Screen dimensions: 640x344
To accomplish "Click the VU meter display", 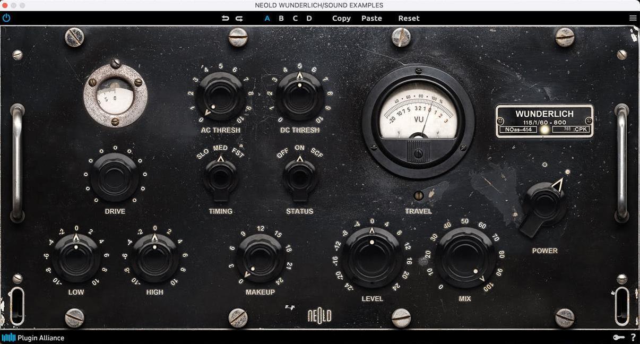I will (419, 122).
